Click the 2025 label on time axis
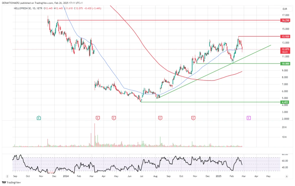This screenshot has height=186, width=295. point(218,176)
